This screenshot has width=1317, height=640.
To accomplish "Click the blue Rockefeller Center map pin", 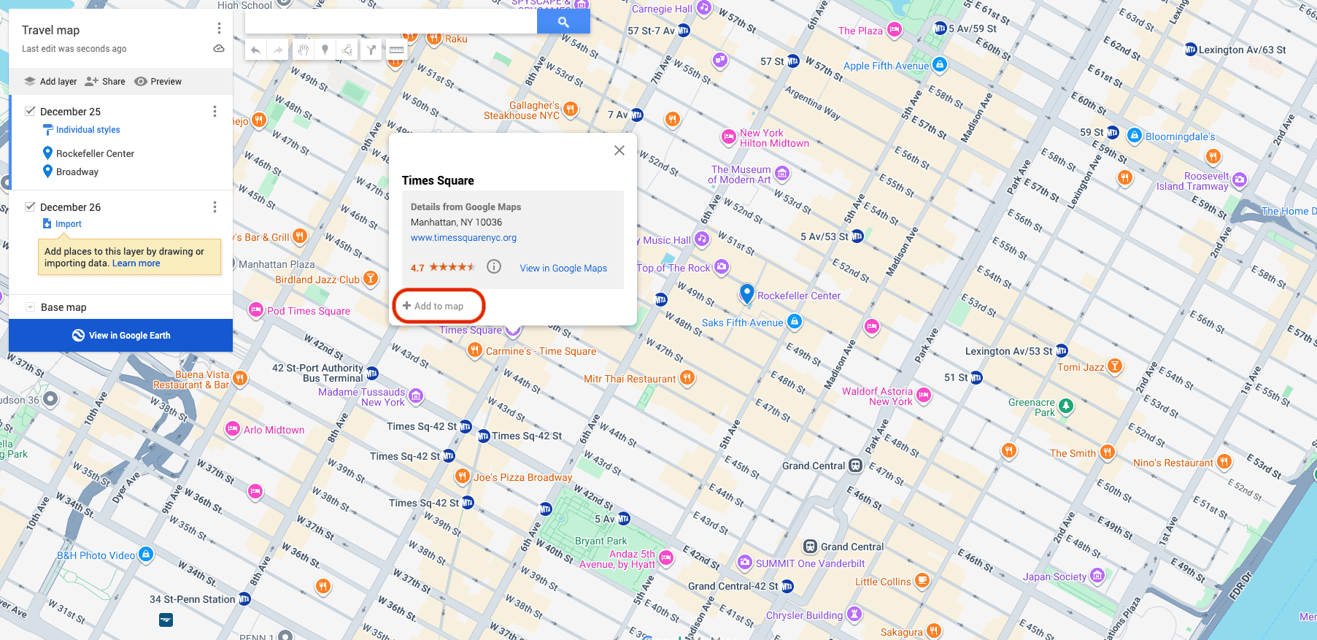I will 746,293.
